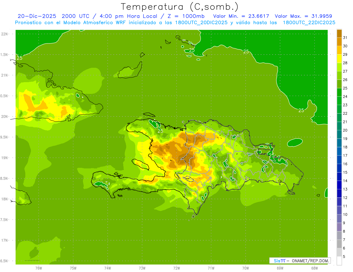Click the 71W longitude axis label
The width and height of the screenshot is (353, 272).
(211, 268)
